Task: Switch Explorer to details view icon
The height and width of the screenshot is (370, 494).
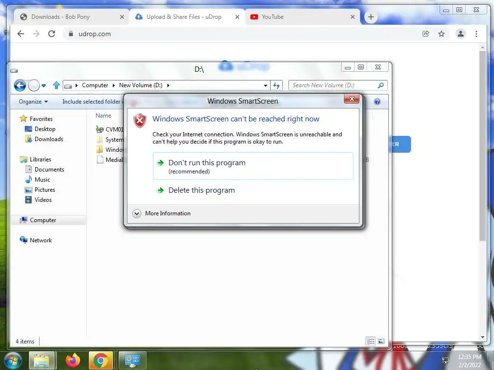Action: pos(371,341)
